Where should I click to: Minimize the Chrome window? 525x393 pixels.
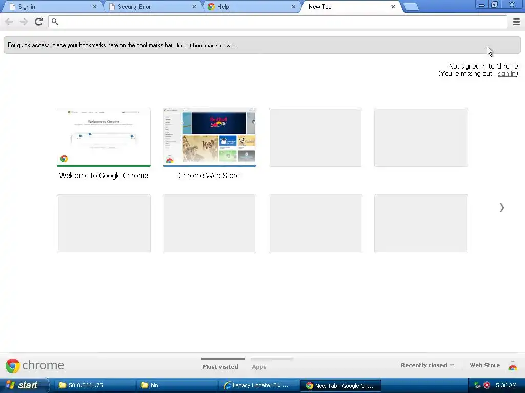482,5
